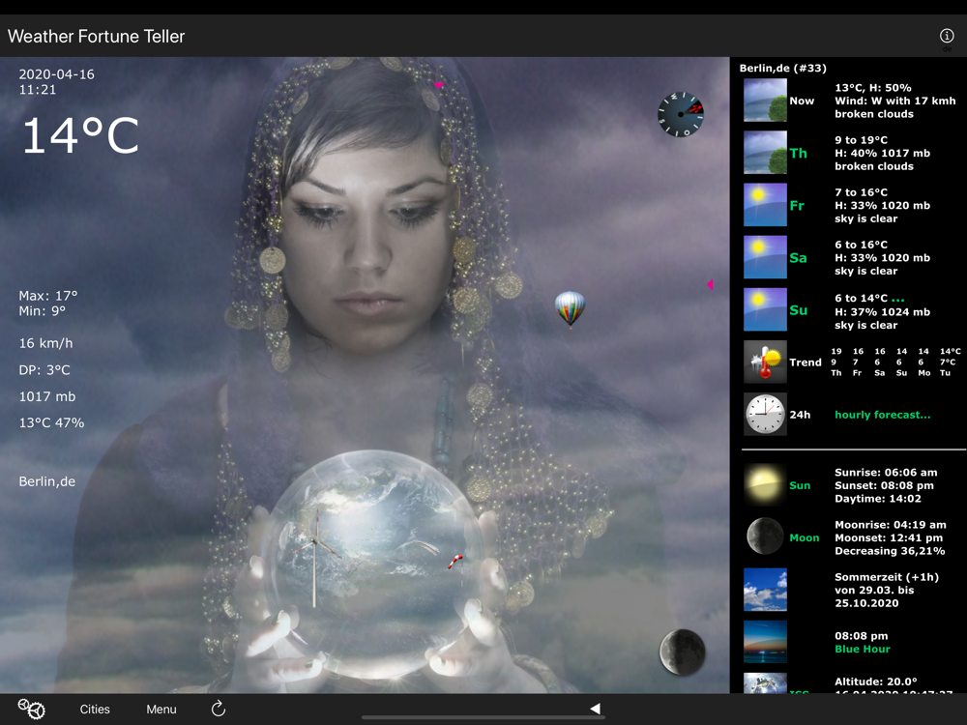Collapse the sidebar with the pink side arrow

pyautogui.click(x=710, y=284)
